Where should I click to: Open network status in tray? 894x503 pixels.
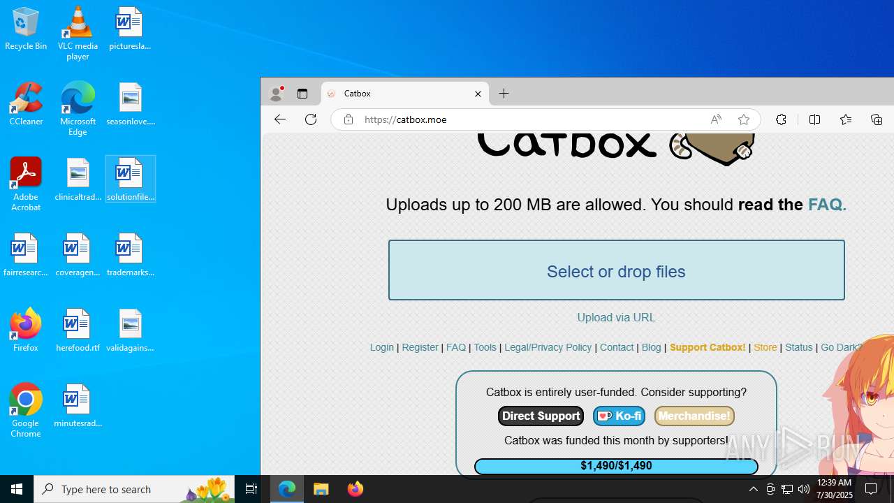(787, 489)
